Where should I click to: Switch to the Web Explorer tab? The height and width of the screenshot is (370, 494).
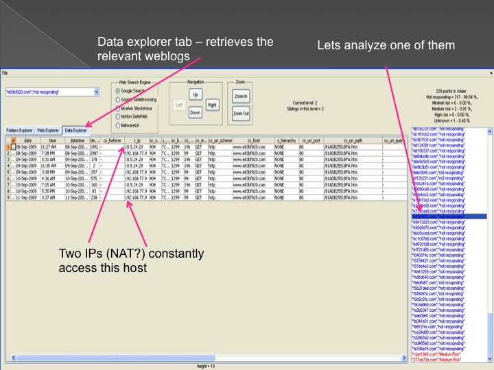coord(48,130)
